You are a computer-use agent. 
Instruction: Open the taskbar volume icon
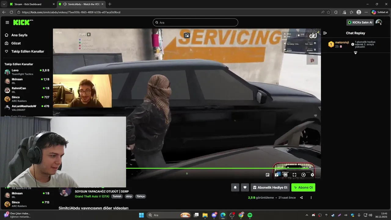370,215
